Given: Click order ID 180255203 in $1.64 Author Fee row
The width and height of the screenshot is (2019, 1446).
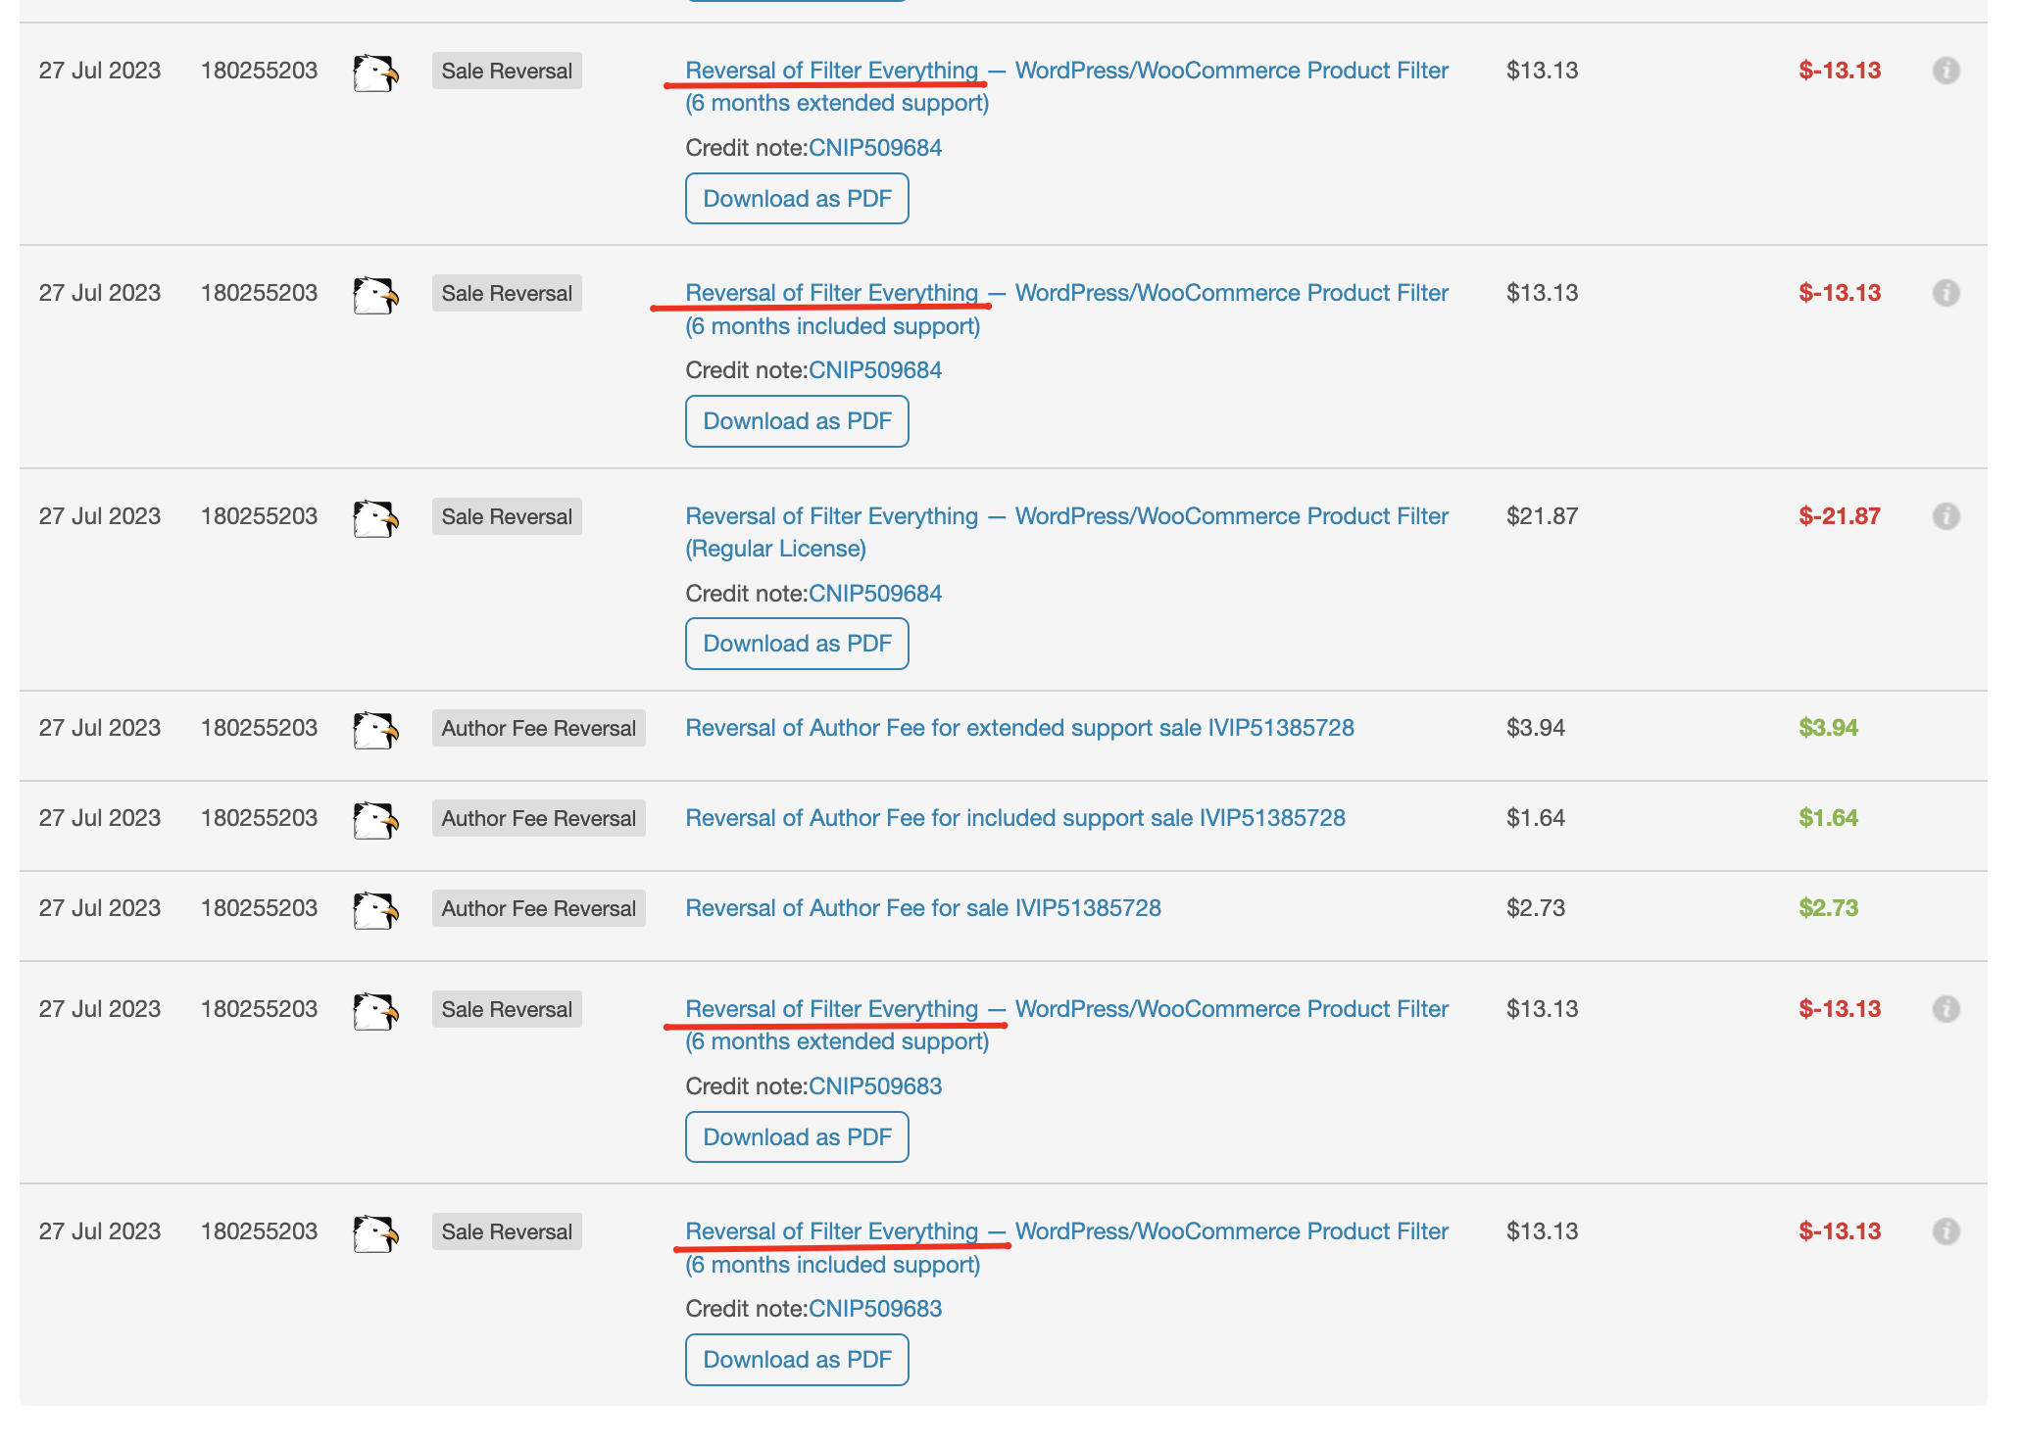Looking at the screenshot, I should 259,818.
